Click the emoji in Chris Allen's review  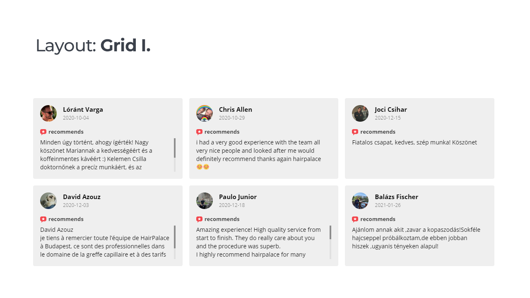coord(203,167)
